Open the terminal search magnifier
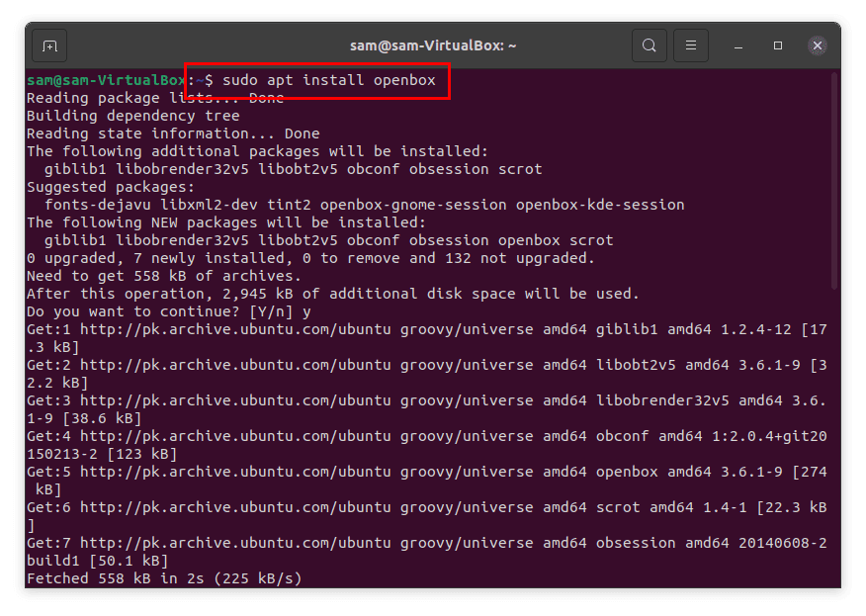The width and height of the screenshot is (866, 616). point(649,44)
